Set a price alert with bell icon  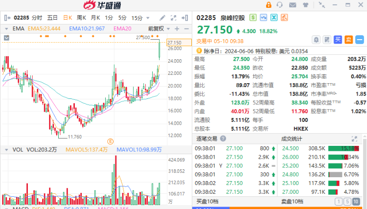coord(316,40)
